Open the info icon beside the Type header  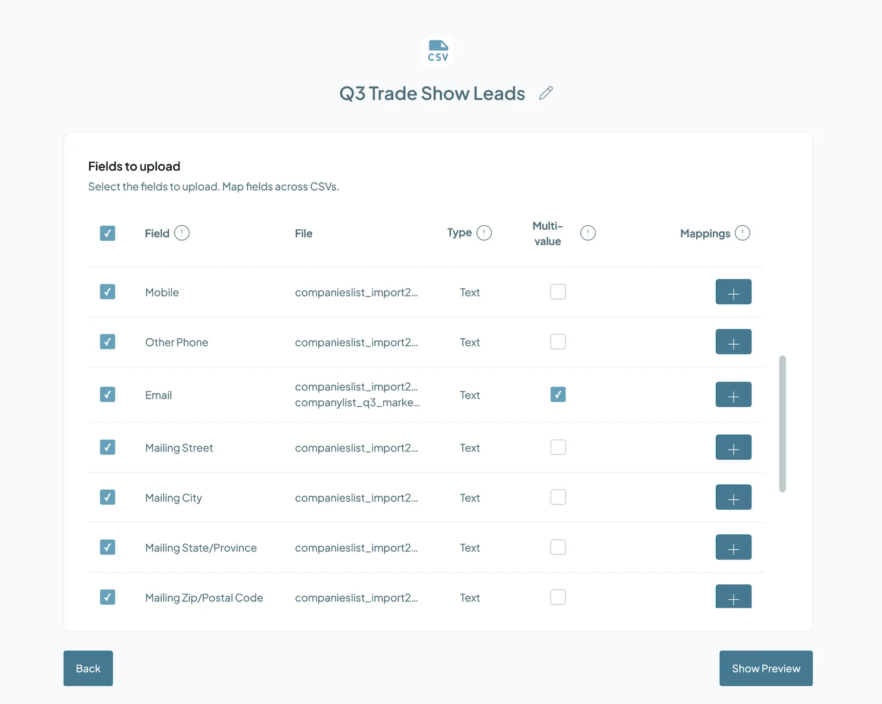pos(484,233)
